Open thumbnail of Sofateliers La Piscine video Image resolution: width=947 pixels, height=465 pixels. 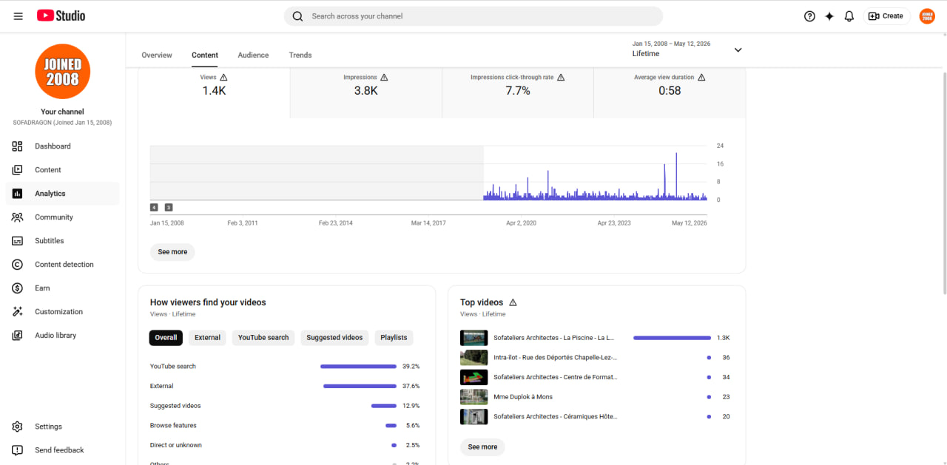click(x=473, y=338)
